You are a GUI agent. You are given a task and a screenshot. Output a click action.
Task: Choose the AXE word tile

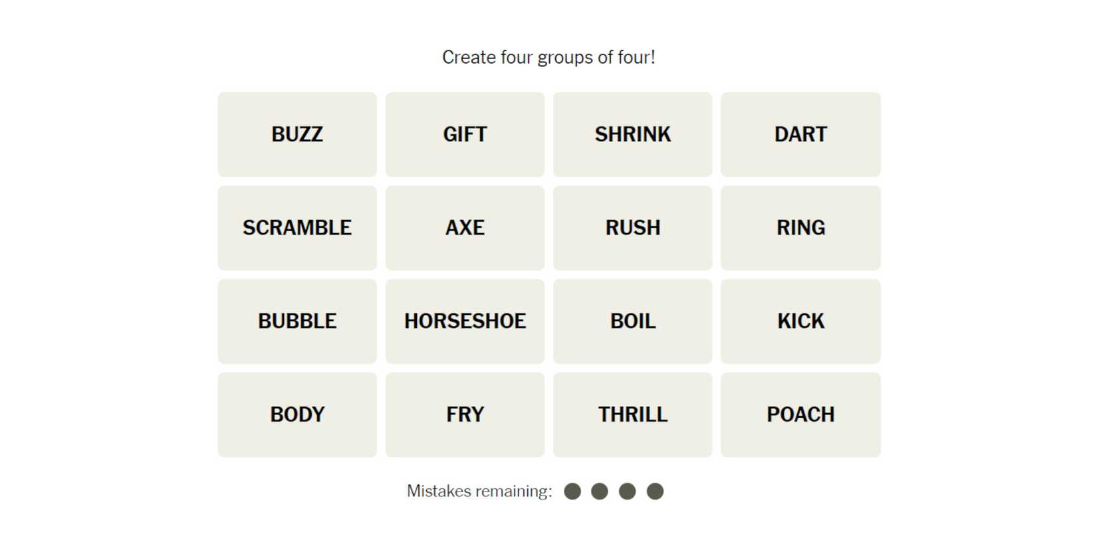(465, 228)
